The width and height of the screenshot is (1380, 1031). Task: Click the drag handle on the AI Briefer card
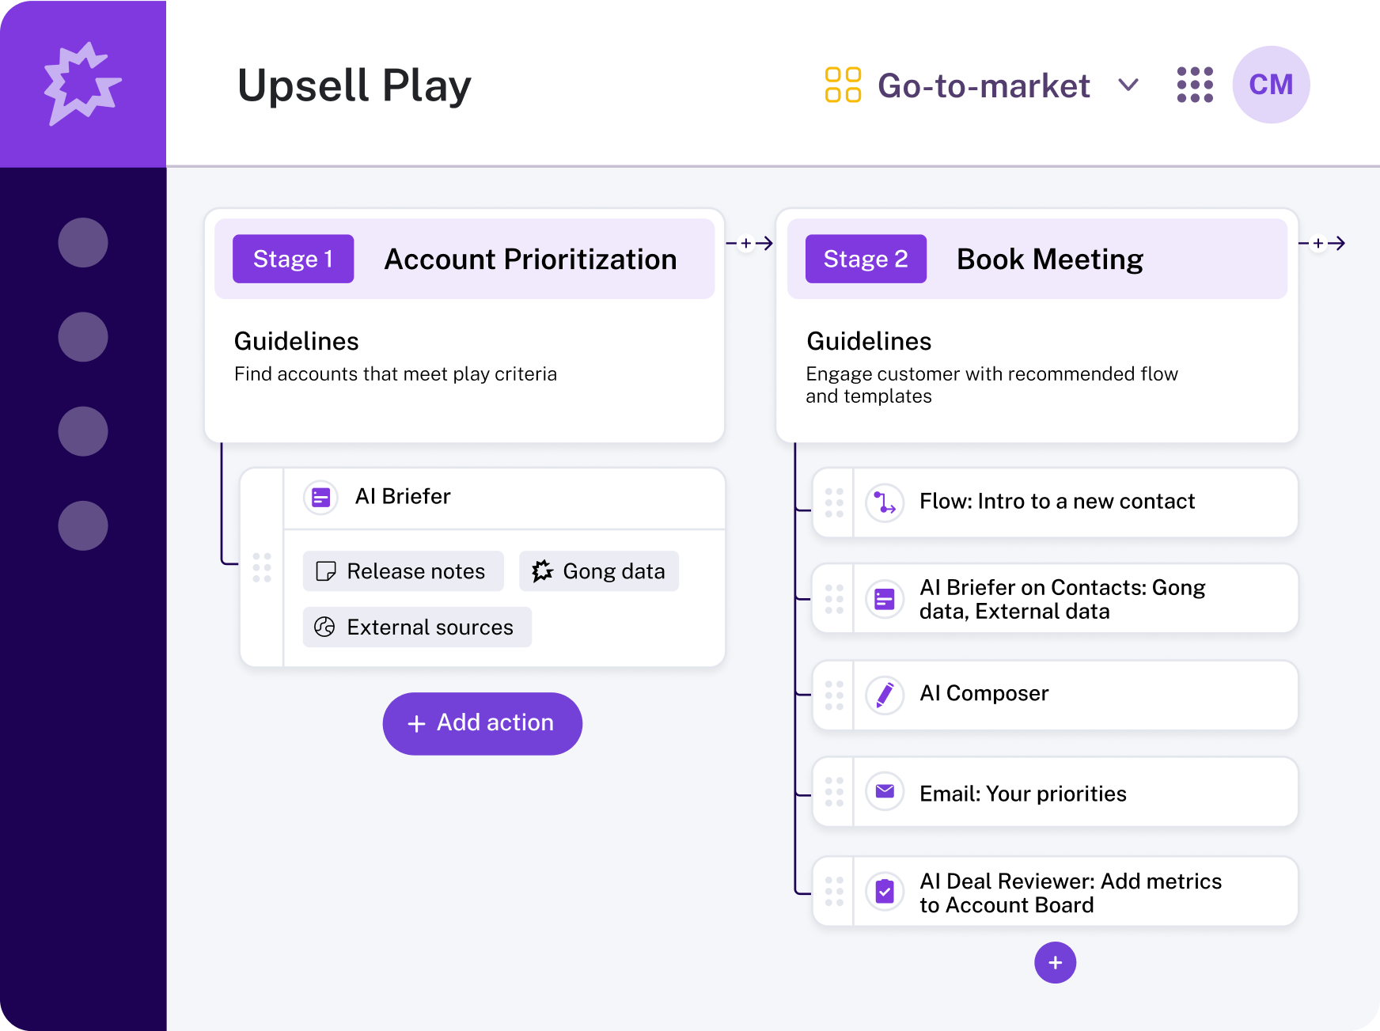click(x=263, y=567)
